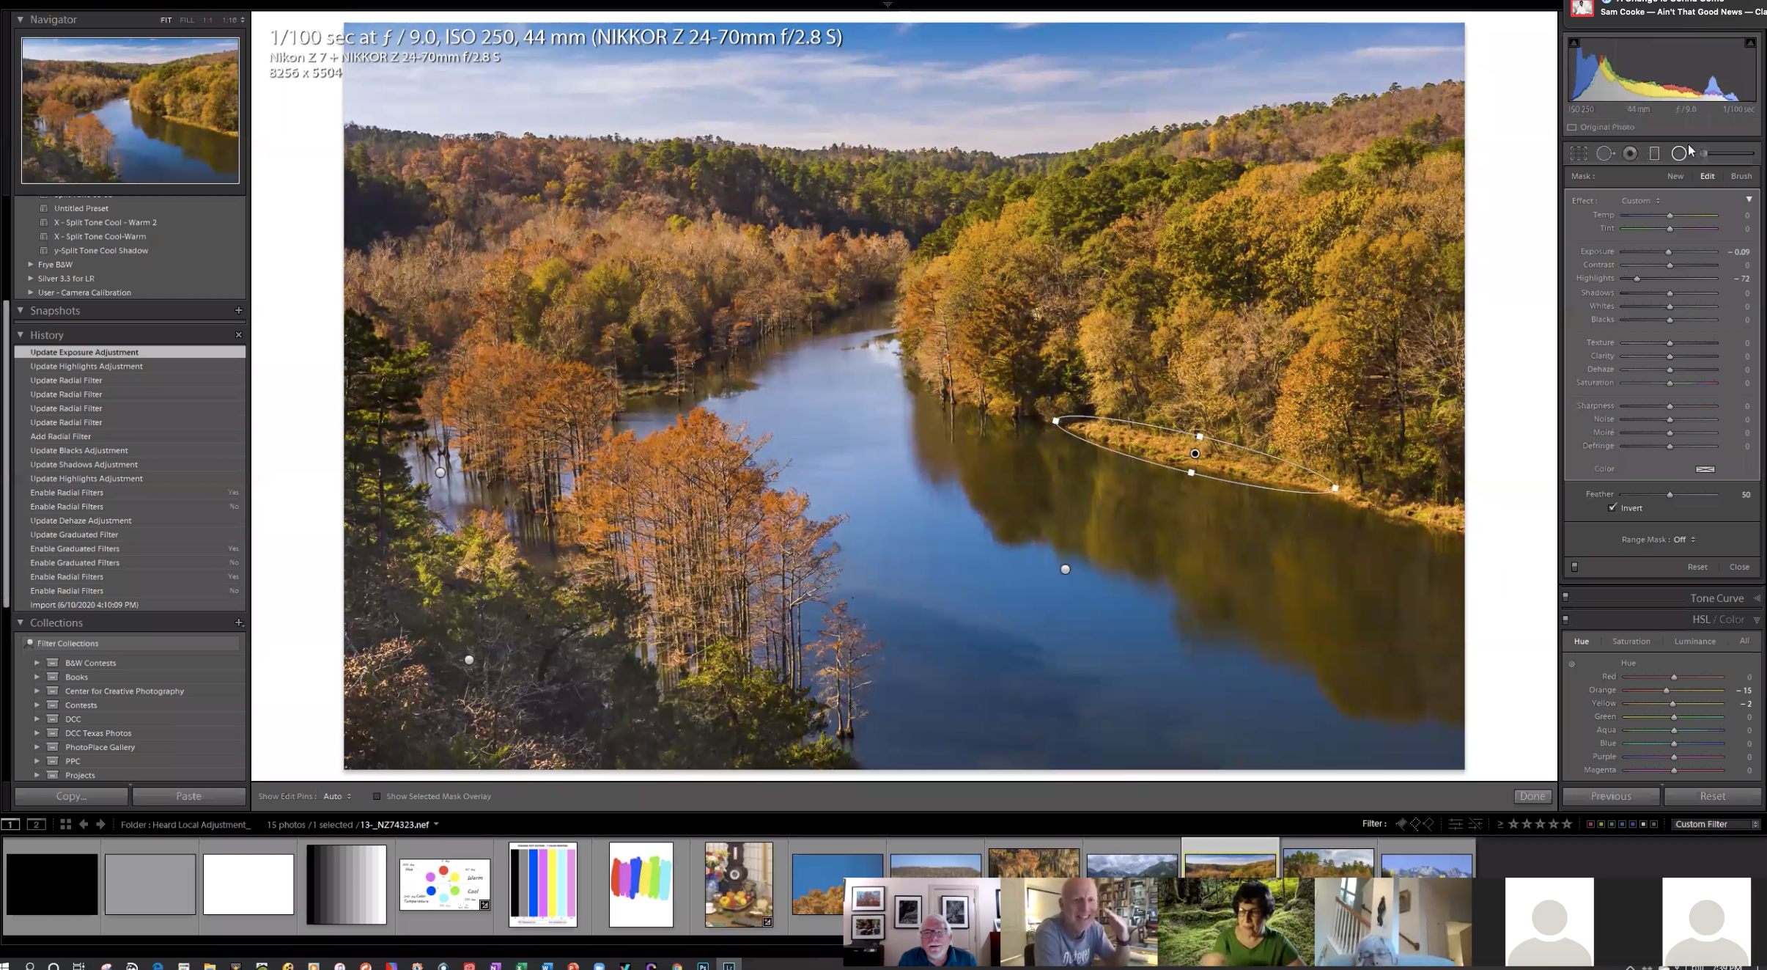Create new collection with plus icon
The image size is (1767, 970).
(x=238, y=622)
